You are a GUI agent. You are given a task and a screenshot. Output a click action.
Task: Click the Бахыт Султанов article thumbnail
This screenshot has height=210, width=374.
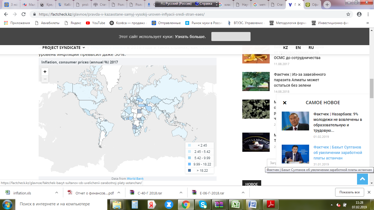click(295, 154)
